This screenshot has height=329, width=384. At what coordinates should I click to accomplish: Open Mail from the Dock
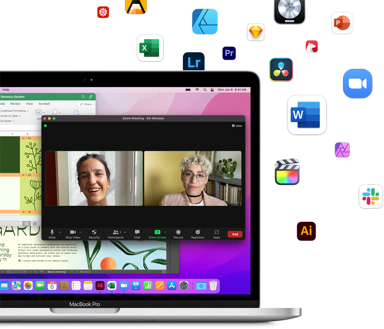pos(4,286)
